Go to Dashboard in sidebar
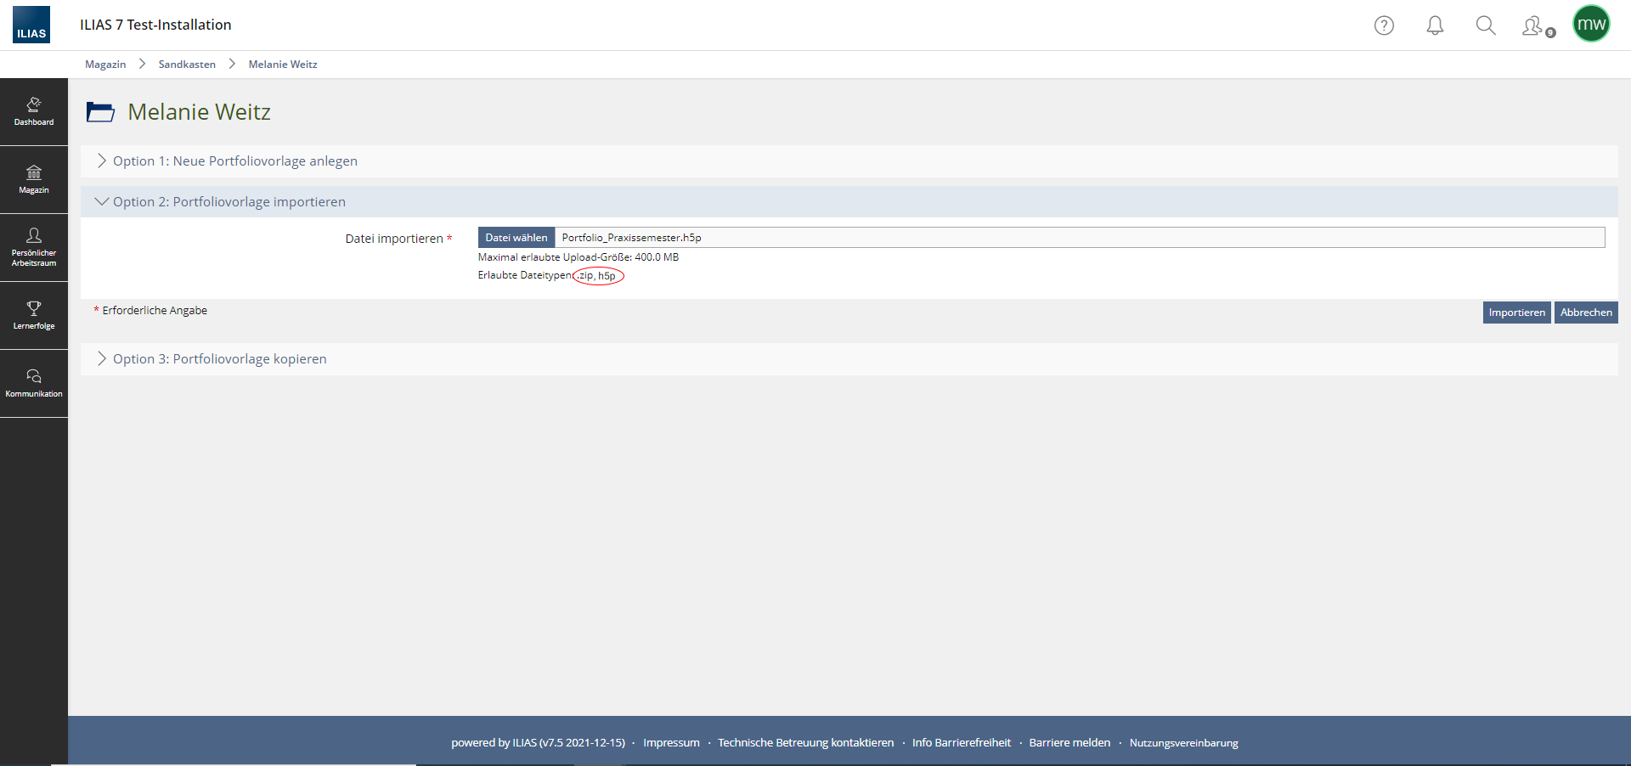Image resolution: width=1631 pixels, height=766 pixels. click(x=34, y=111)
